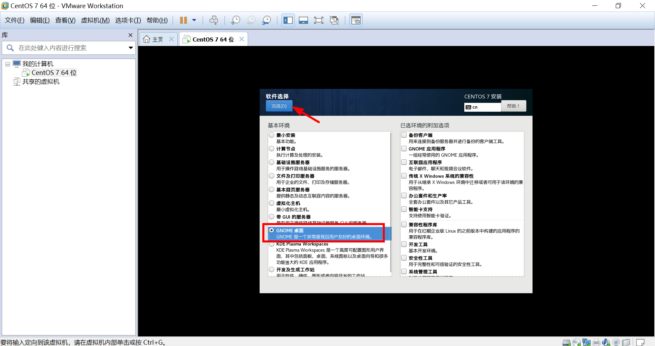Screen dimensions: 655x346
Task: Check the GNOME 应用程序 checkbox
Action: point(404,149)
